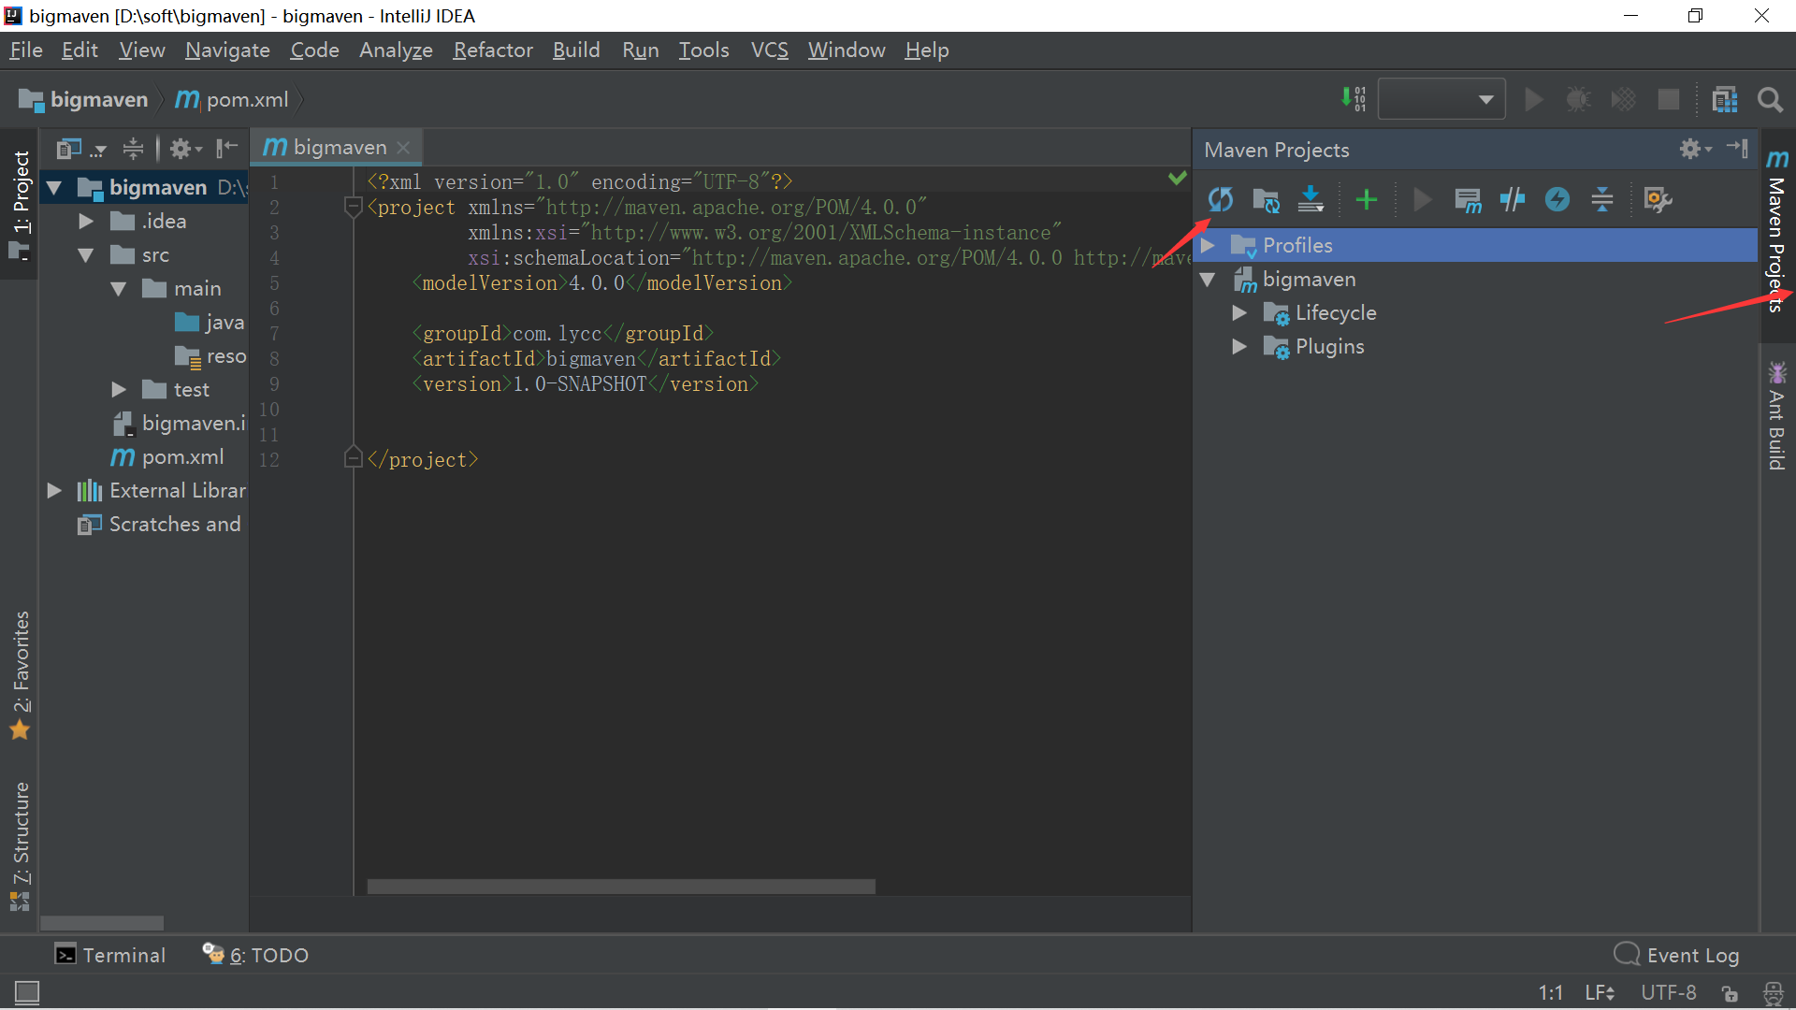Screen dimensions: 1796x1010
Task: Open the Refactor menu
Action: (x=492, y=50)
